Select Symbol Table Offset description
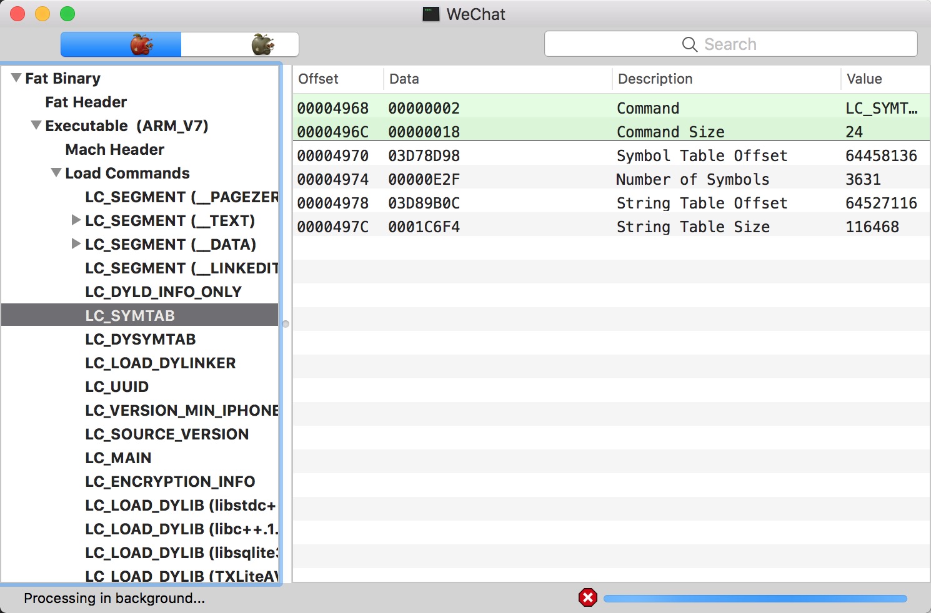The image size is (931, 613). 702,155
